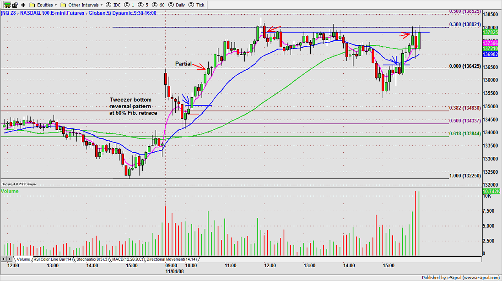
Task: Click the magenta 137396 moving average tag
Action: (490, 43)
